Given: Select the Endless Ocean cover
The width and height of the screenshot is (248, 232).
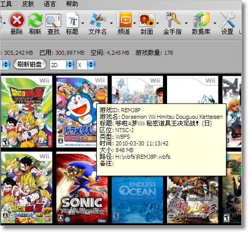Looking at the screenshot, I should pos(137,199).
